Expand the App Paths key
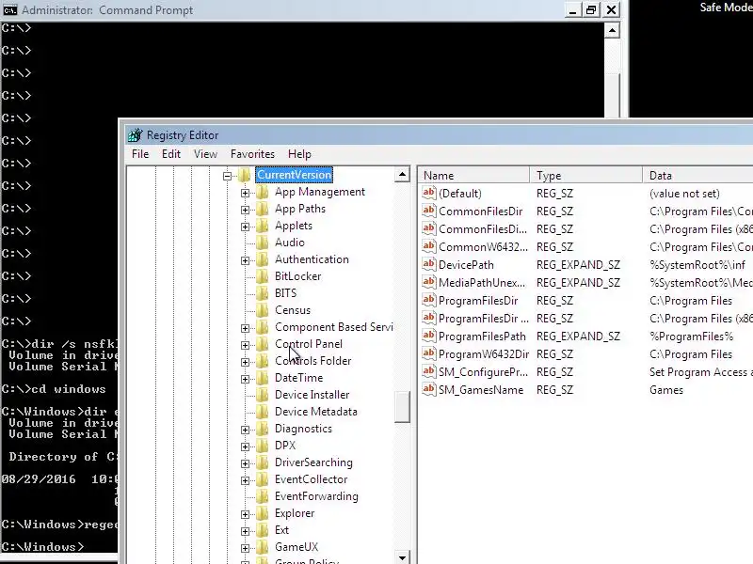 (245, 210)
